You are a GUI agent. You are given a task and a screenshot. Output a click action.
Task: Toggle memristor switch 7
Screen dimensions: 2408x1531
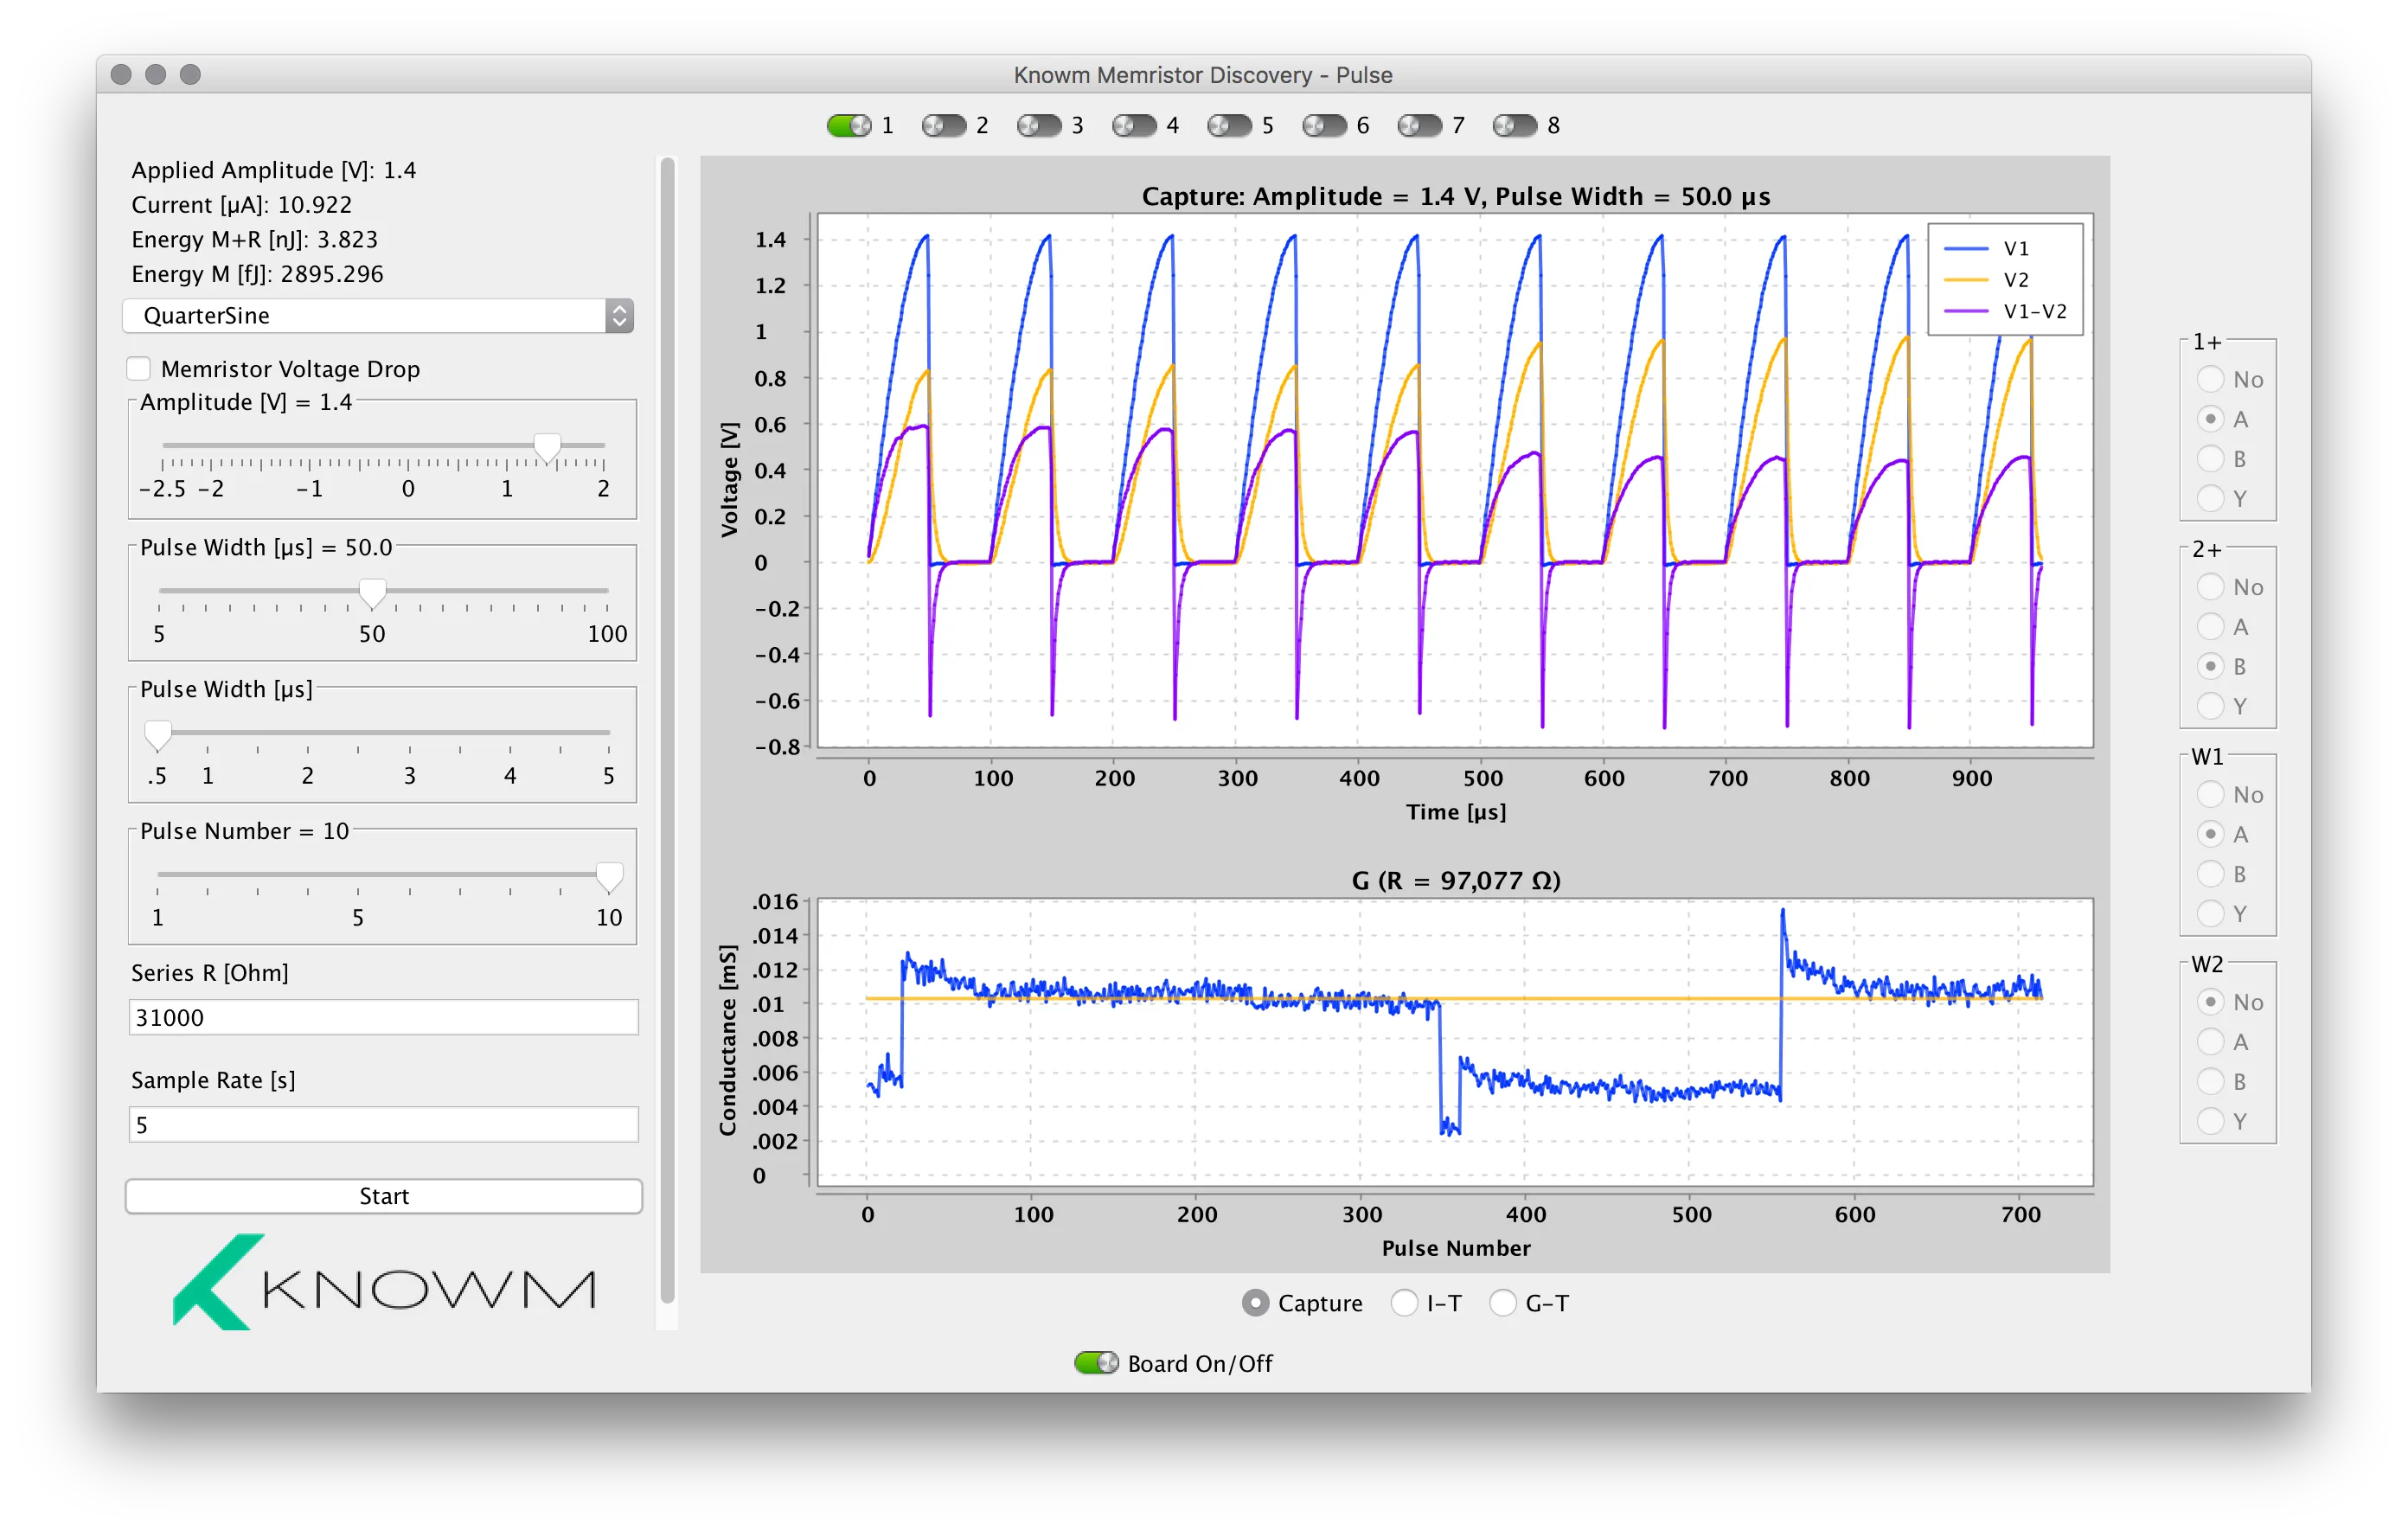[1419, 126]
